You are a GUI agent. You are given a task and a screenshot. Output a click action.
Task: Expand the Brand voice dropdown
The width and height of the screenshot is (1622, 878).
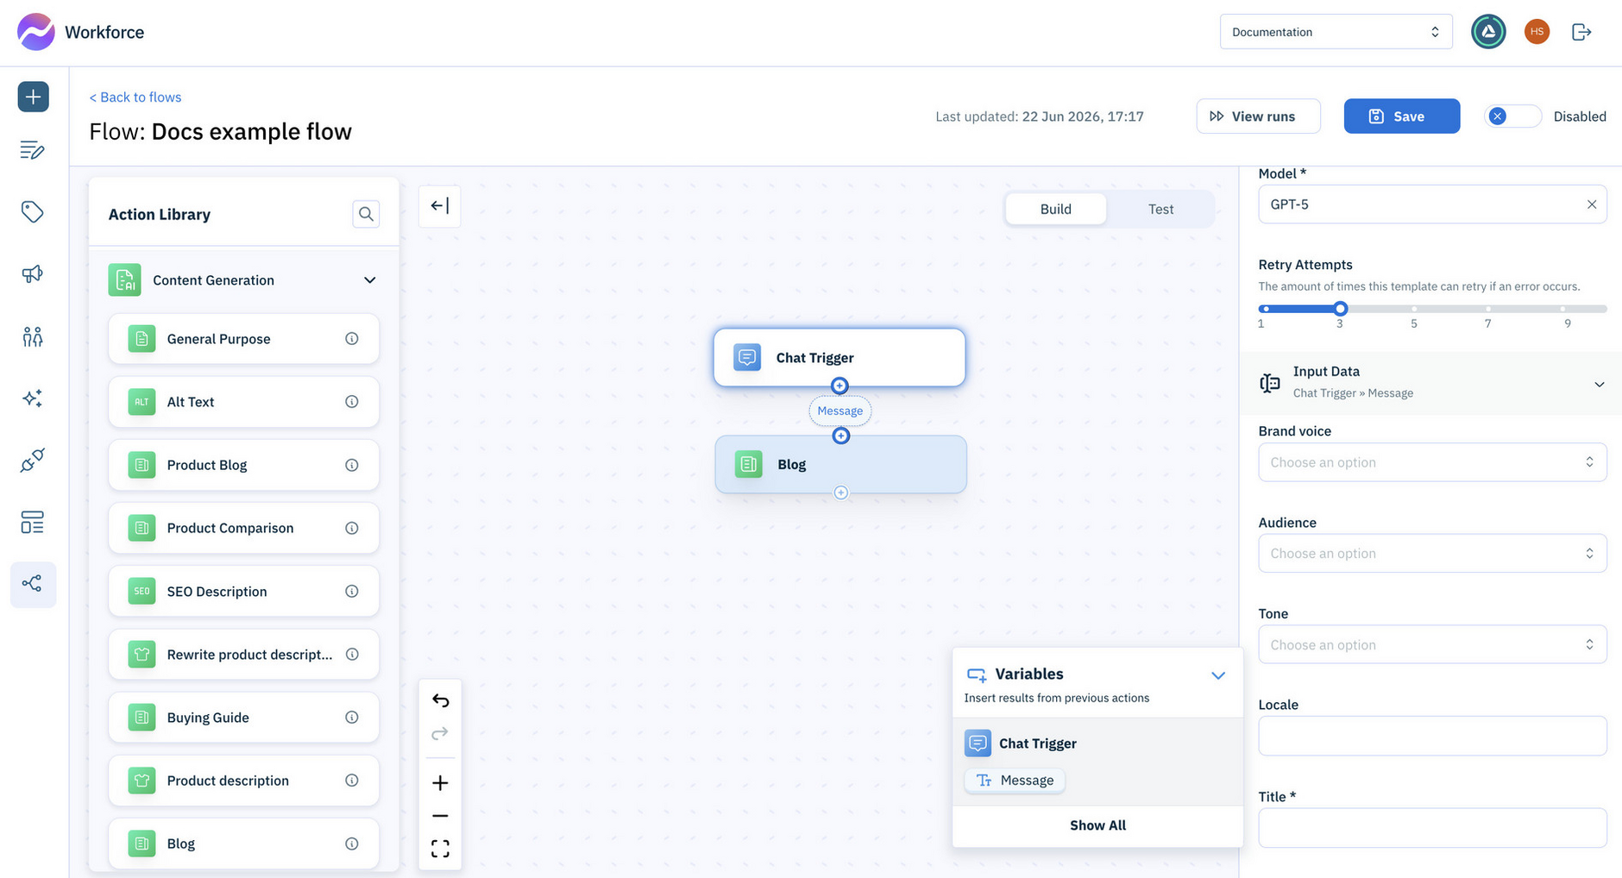pyautogui.click(x=1432, y=462)
